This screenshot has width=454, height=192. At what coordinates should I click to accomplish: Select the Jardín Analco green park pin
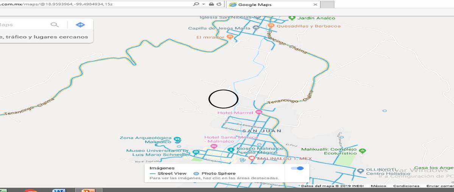(291, 18)
